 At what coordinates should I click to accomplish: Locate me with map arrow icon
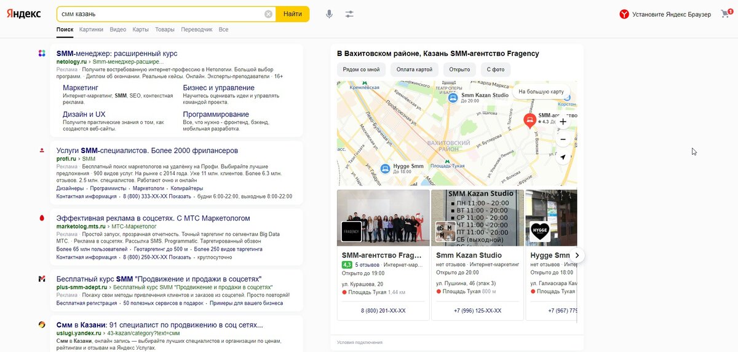(563, 157)
